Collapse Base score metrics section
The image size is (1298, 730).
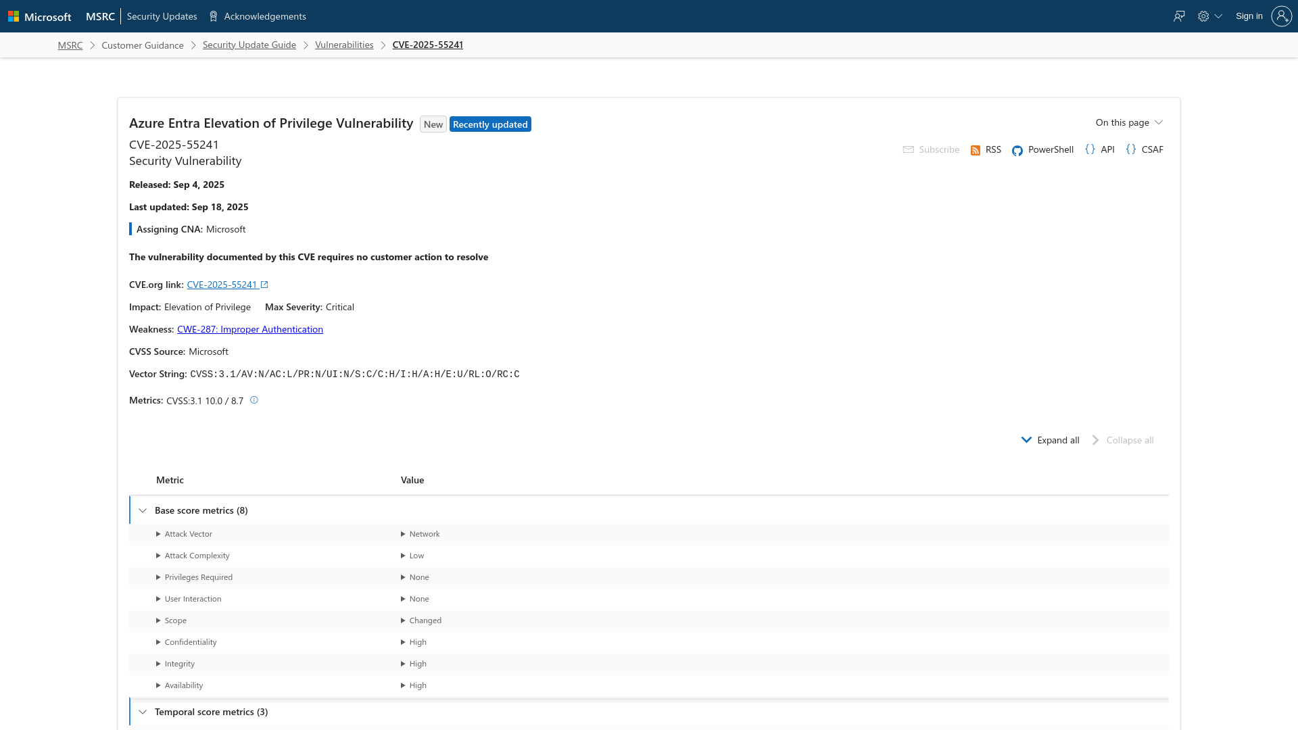coord(143,510)
